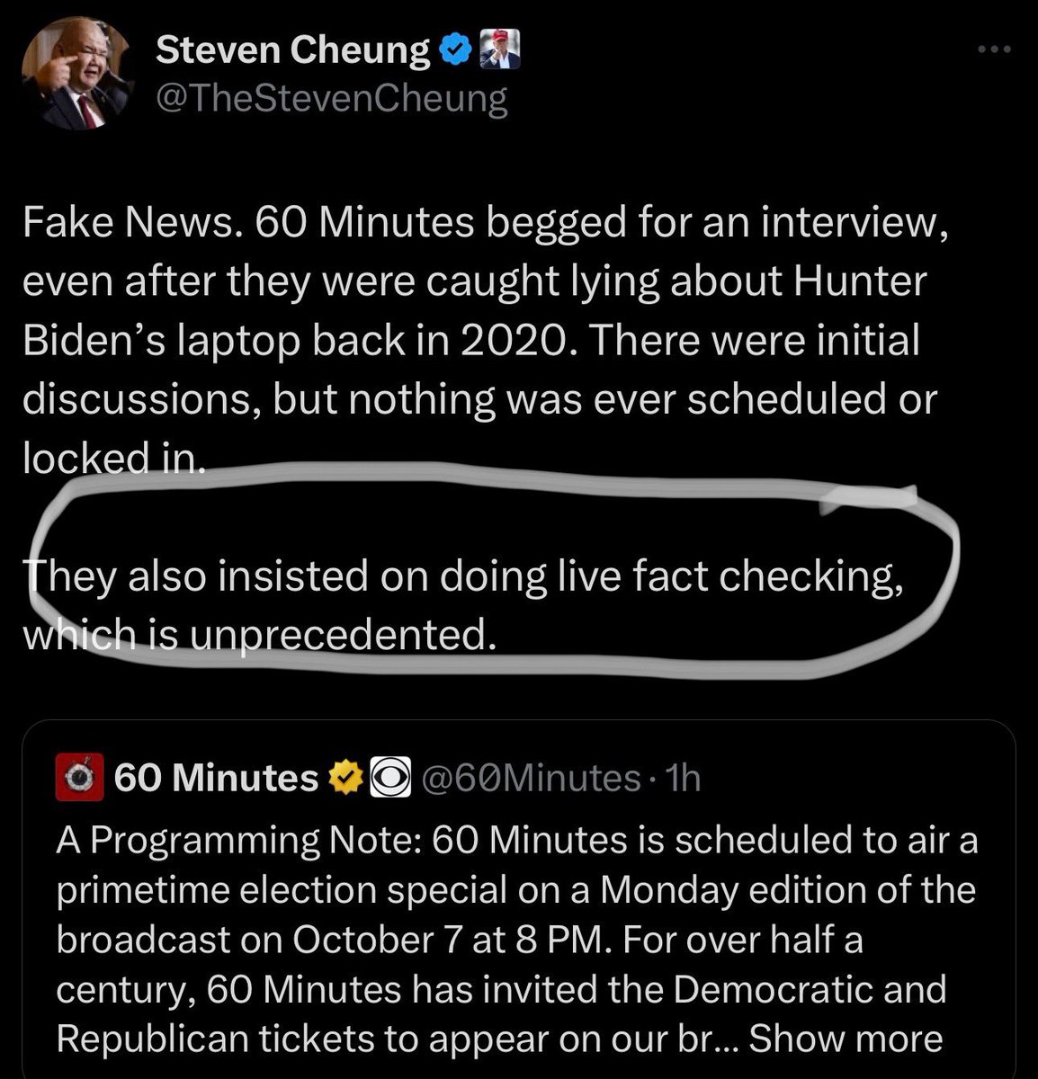The image size is (1038, 1079).
Task: Click the 'which is unprecedented.' text line
Action: (258, 636)
